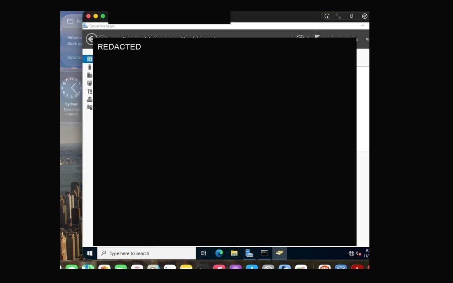Click the 'Type here to search' box
This screenshot has width=453, height=283.
point(146,253)
